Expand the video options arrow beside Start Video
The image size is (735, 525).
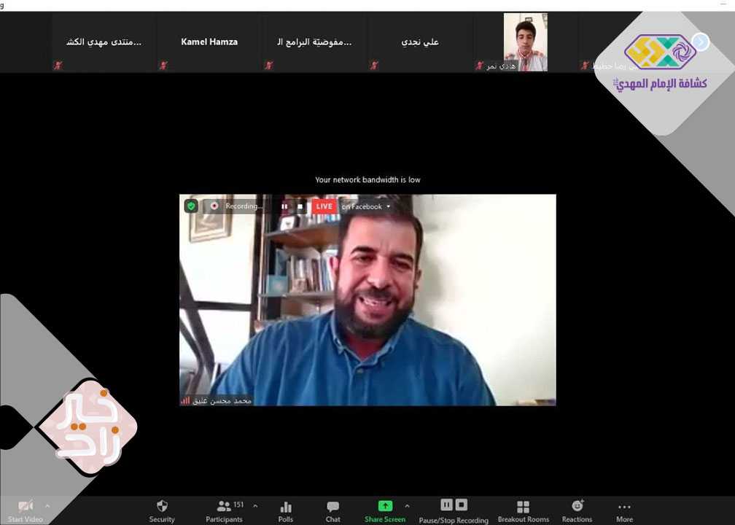pyautogui.click(x=48, y=505)
